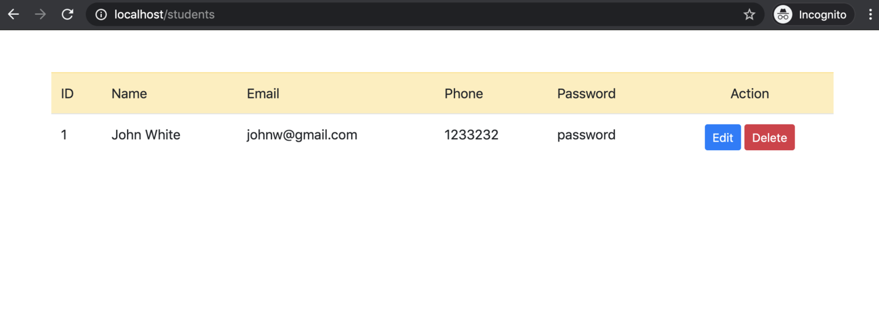View site information icon in address bar
This screenshot has height=330, width=879.
pos(101,14)
